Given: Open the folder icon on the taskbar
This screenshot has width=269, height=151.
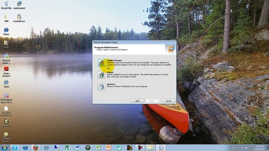Looking at the screenshot, I should click(x=150, y=148).
